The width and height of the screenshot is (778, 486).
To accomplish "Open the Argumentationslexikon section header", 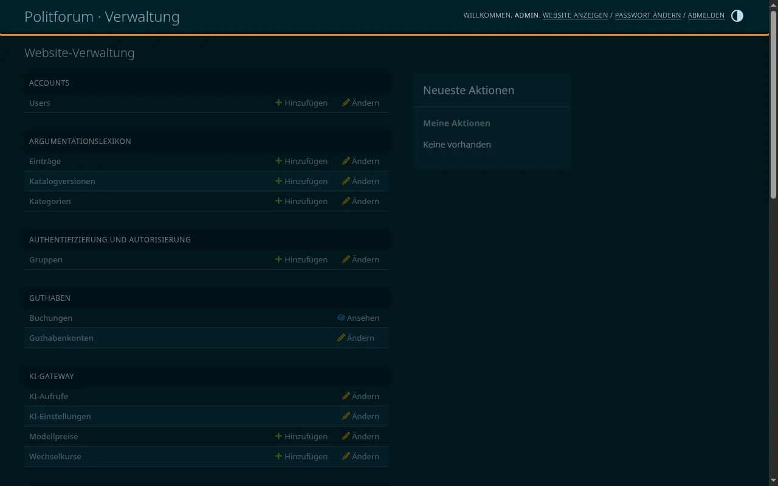I will pyautogui.click(x=80, y=141).
